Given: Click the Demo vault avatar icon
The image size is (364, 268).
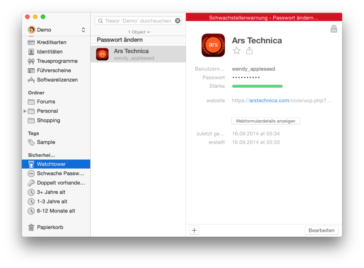Looking at the screenshot, I should click(31, 30).
